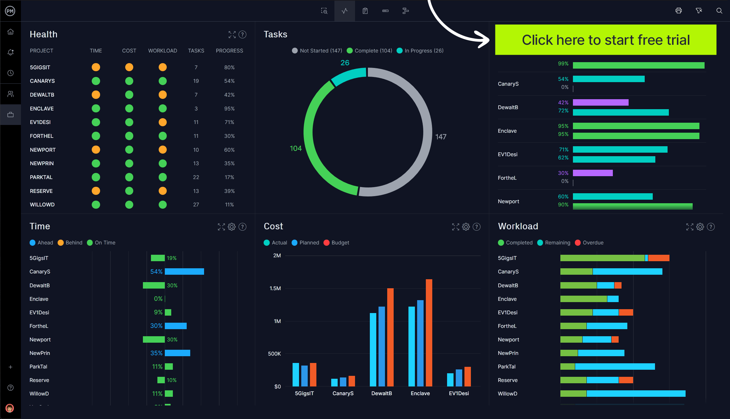Image resolution: width=730 pixels, height=419 pixels.
Task: Click the people/team icon in sidebar
Action: [11, 94]
